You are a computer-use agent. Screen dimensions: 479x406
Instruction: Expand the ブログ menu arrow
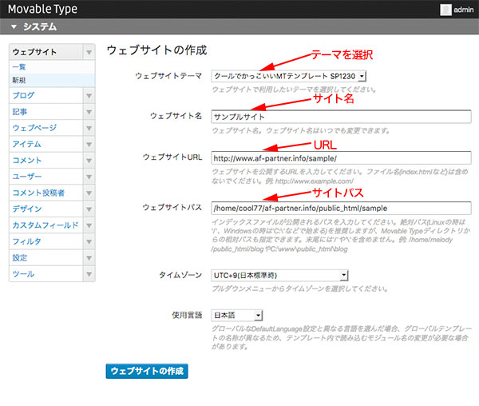point(89,96)
